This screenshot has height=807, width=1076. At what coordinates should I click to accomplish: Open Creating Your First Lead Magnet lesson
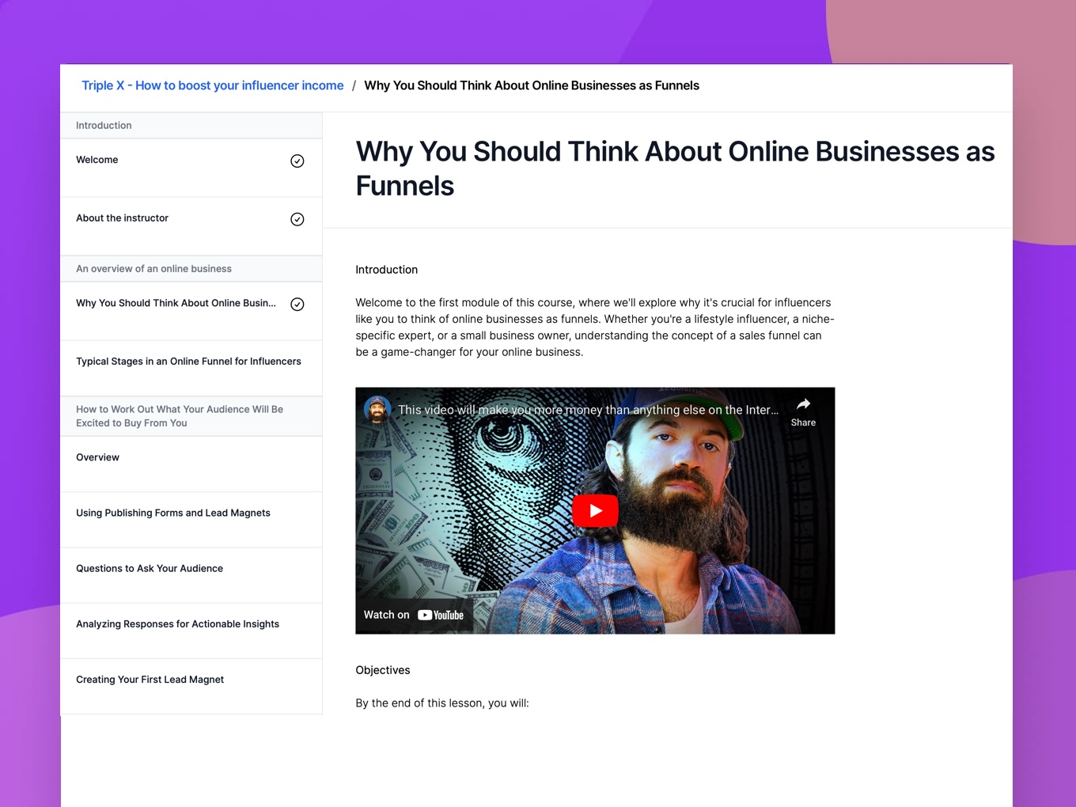point(150,680)
